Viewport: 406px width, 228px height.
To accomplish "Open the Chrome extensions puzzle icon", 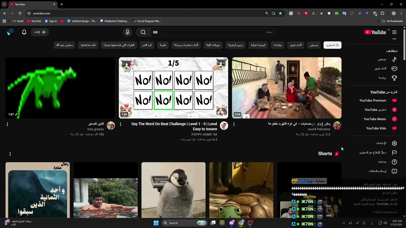I will [x=382, y=13].
